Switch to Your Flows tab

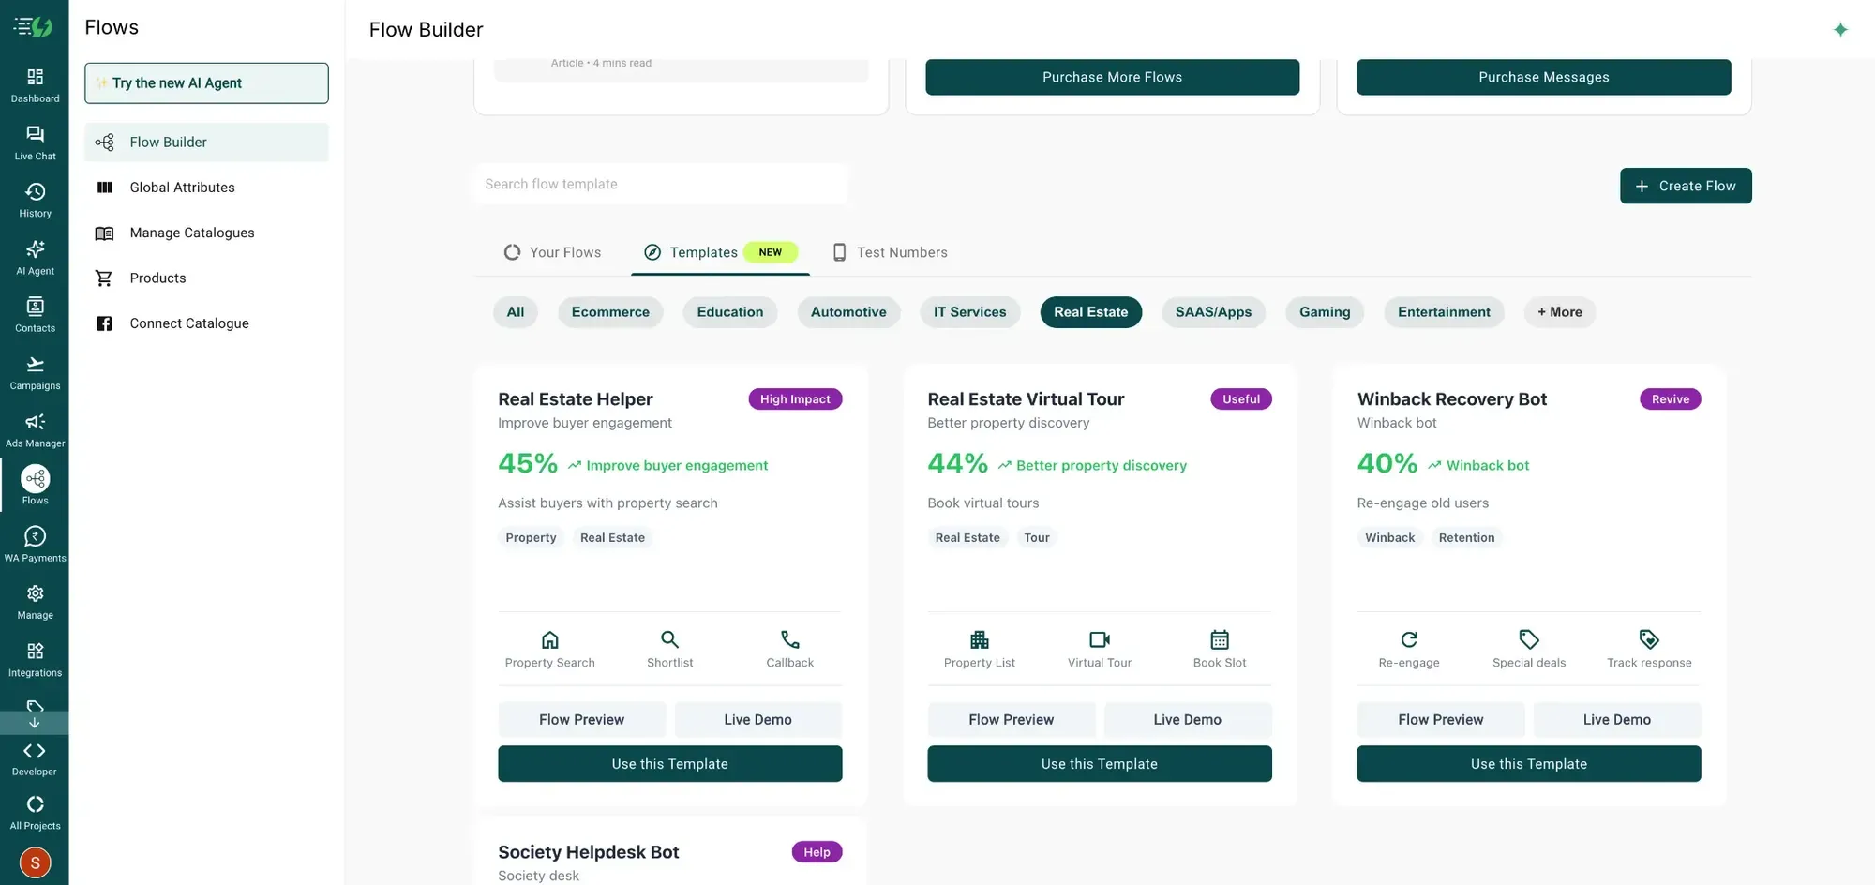[x=552, y=252]
